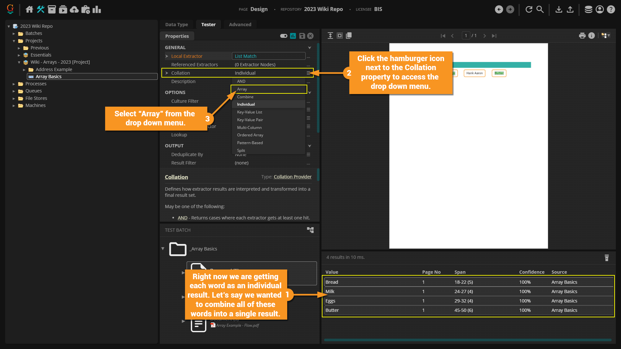Open the Design tools page icon
Viewport: 621px width, 349px height.
(x=41, y=9)
